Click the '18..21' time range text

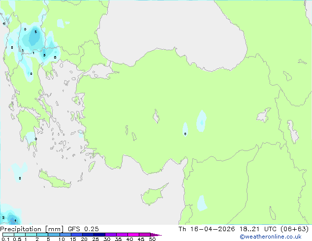[250, 229]
